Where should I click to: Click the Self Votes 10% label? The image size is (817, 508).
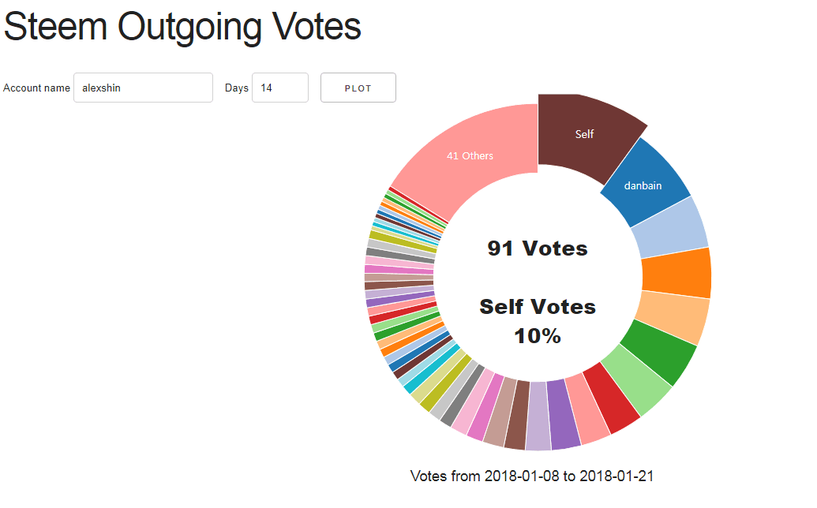click(x=538, y=321)
